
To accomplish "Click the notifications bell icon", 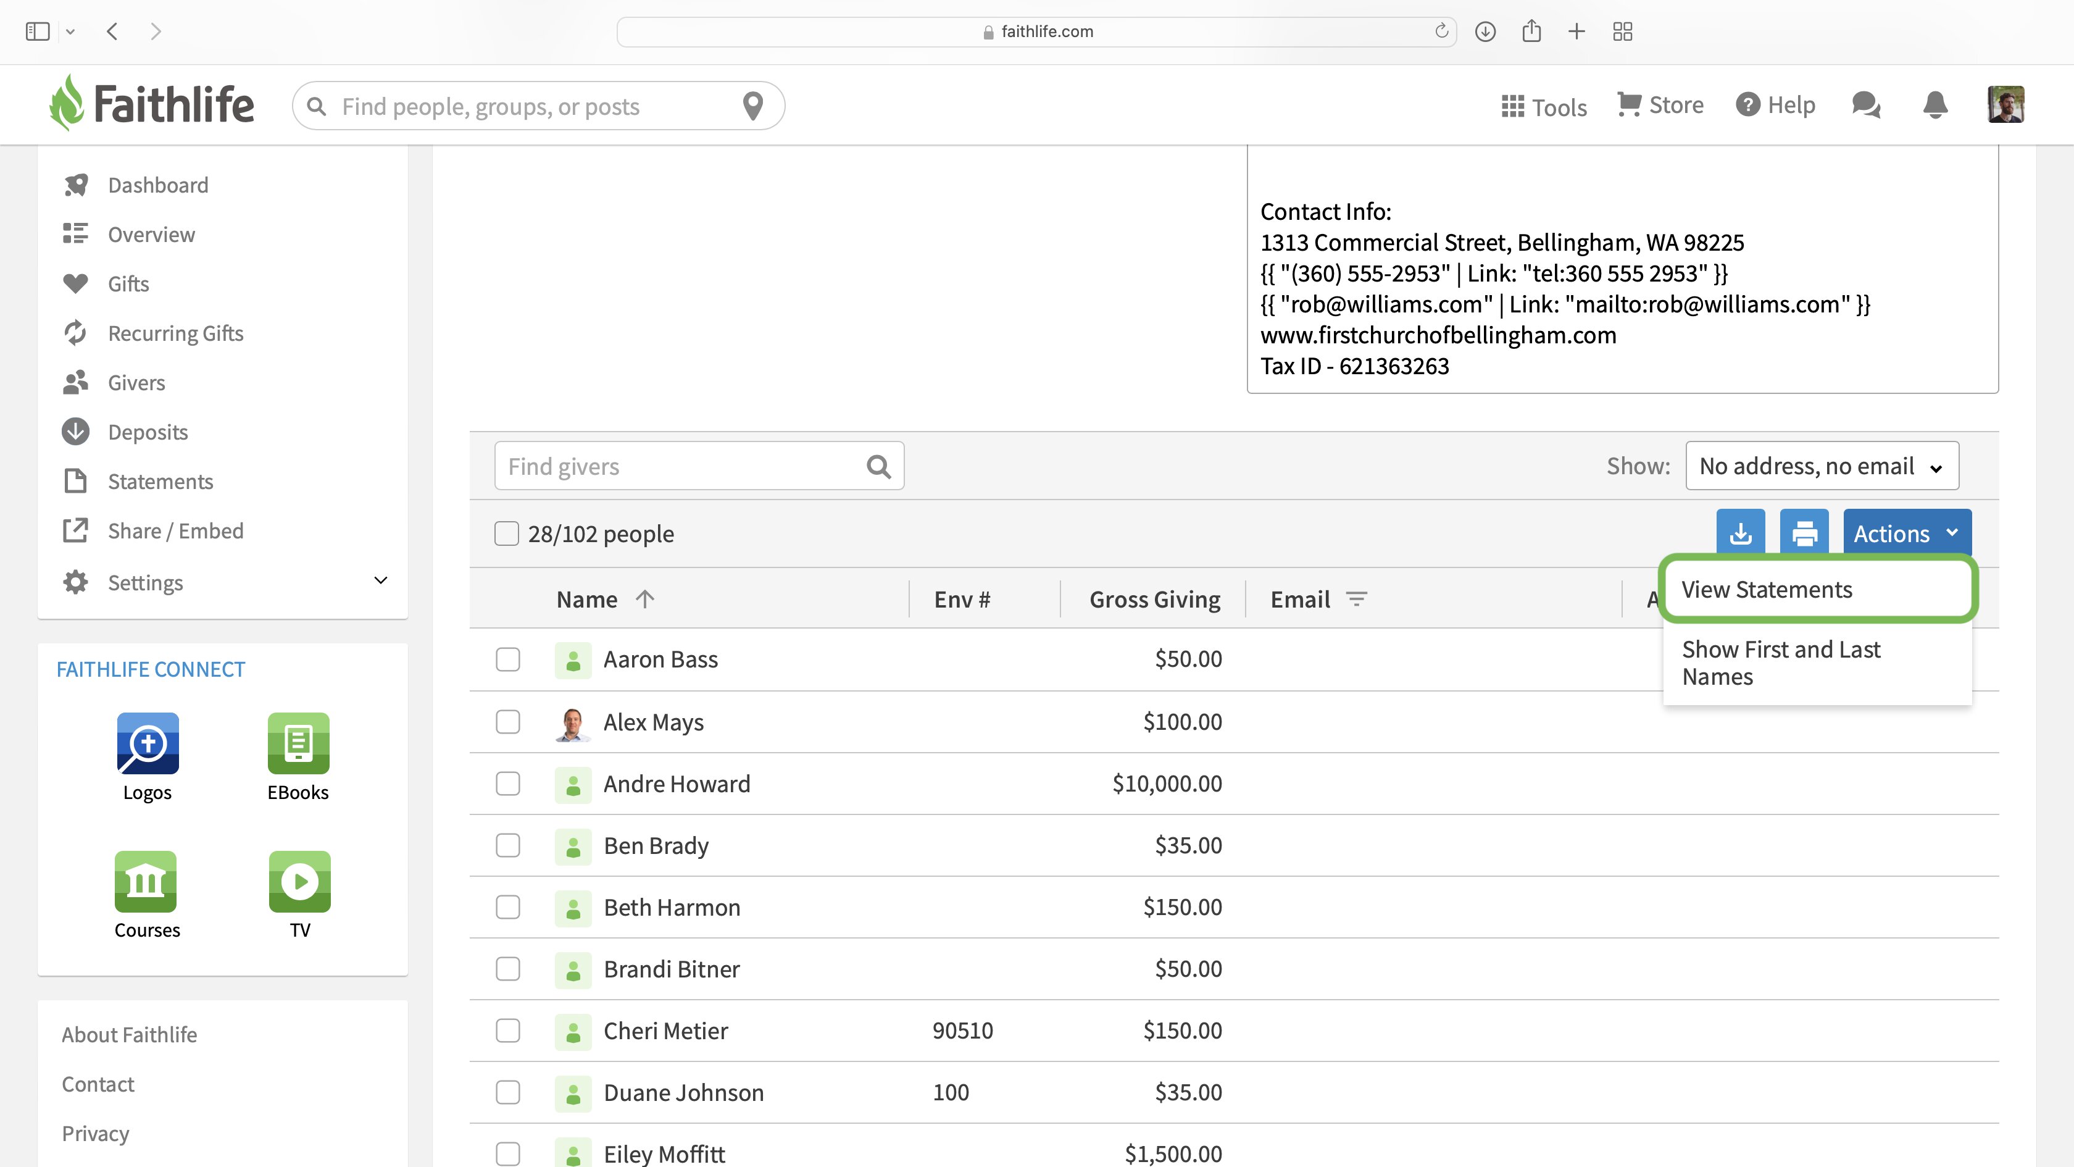I will click(x=1934, y=105).
